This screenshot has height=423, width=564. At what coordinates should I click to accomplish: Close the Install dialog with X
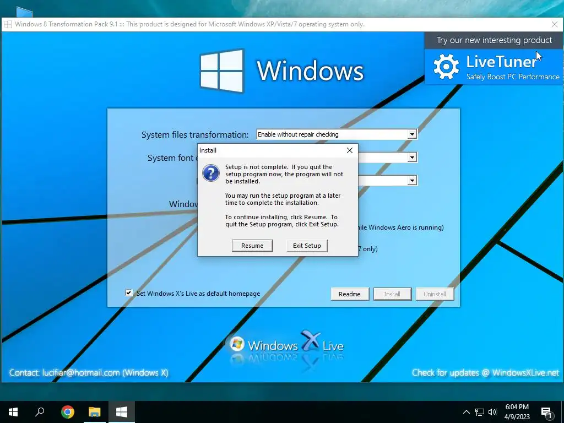(x=350, y=150)
